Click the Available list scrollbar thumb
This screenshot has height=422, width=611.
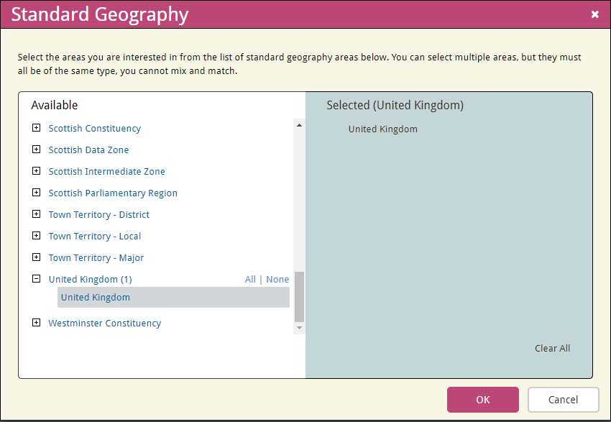click(x=299, y=296)
